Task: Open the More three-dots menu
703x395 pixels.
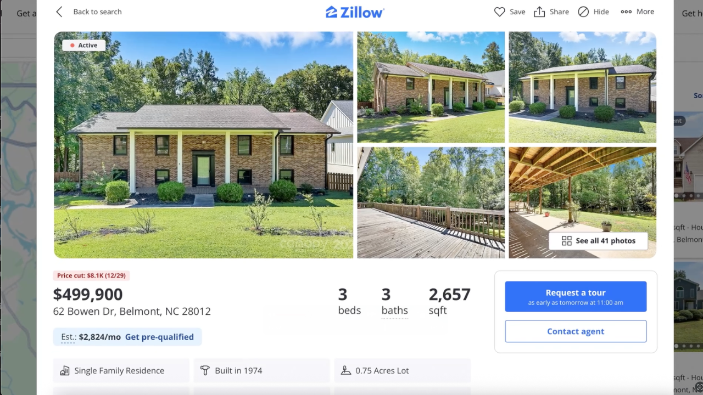Action: (x=626, y=12)
